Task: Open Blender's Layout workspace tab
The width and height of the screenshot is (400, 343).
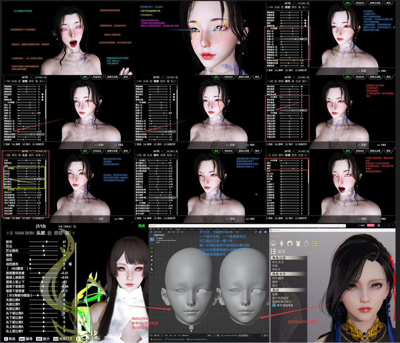Action: pyautogui.click(x=178, y=229)
